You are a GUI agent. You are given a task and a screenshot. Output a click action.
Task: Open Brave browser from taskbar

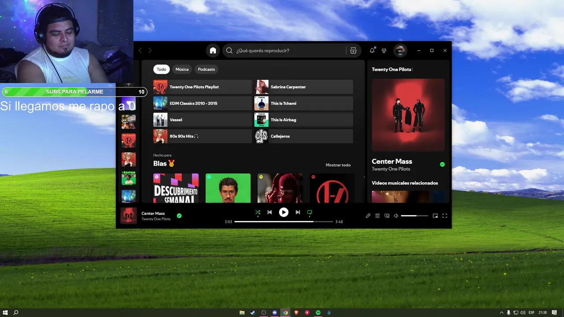[x=296, y=313]
